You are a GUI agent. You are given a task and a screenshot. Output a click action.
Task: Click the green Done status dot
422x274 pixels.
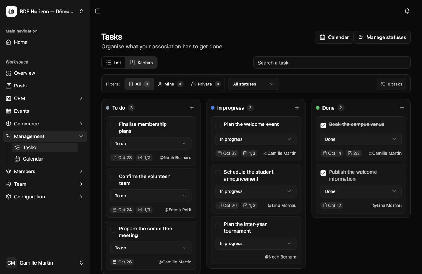(x=318, y=108)
